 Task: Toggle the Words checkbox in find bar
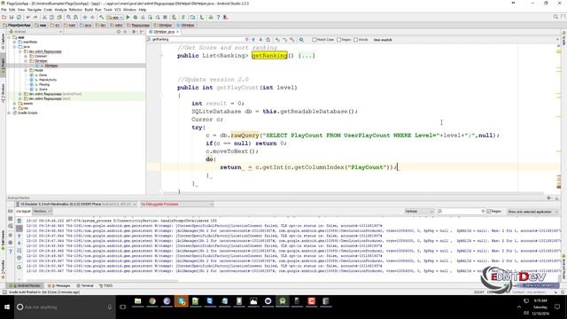pyautogui.click(x=356, y=40)
